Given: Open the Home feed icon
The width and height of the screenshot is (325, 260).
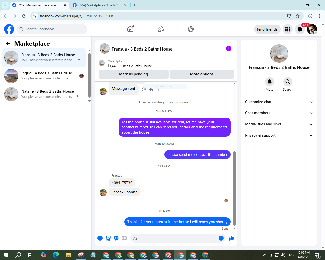Looking at the screenshot, I should (x=130, y=29).
